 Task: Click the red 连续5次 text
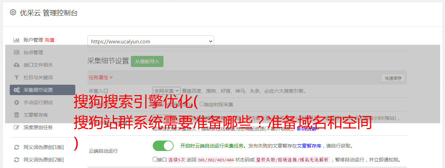pos(177,160)
